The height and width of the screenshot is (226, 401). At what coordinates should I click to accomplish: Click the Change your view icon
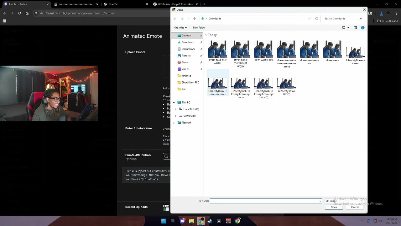344,28
